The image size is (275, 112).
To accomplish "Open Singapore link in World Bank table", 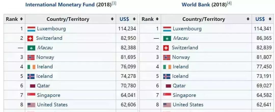I will tap(184, 95).
